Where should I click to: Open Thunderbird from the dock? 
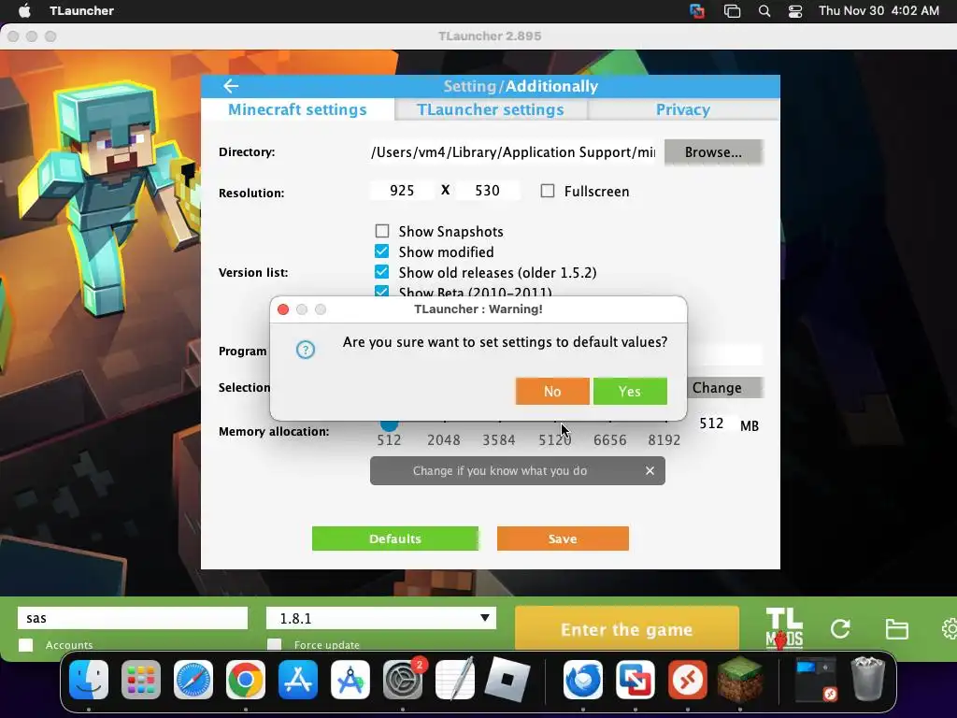tap(583, 680)
